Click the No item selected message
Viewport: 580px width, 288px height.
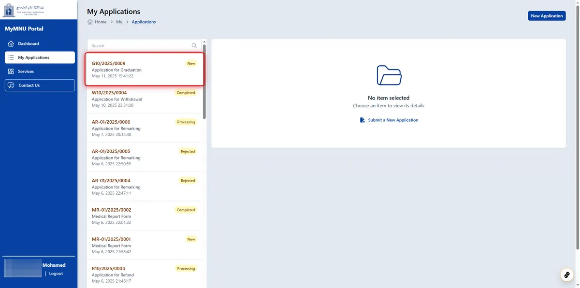[389, 98]
